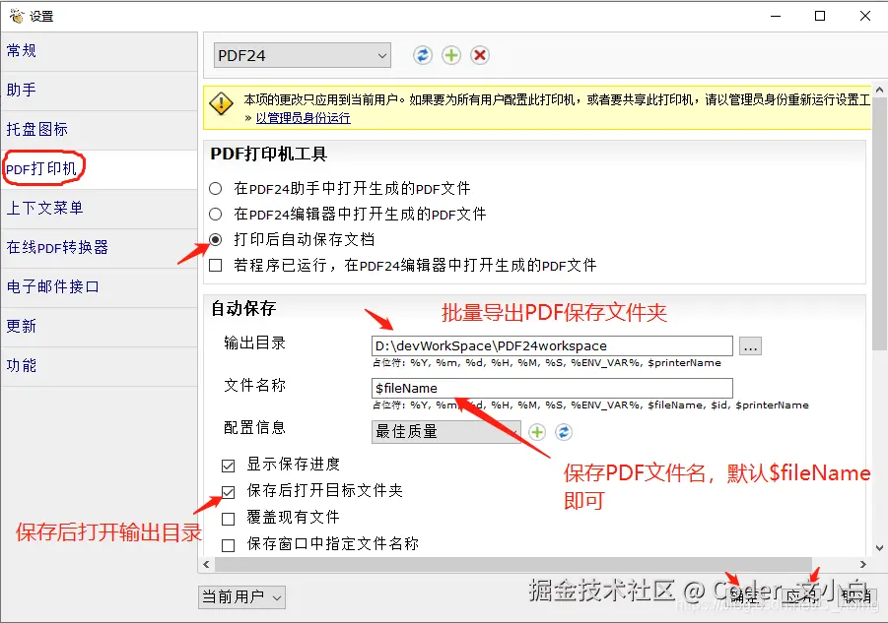Open the 更新 settings section
The width and height of the screenshot is (888, 623).
[100, 326]
